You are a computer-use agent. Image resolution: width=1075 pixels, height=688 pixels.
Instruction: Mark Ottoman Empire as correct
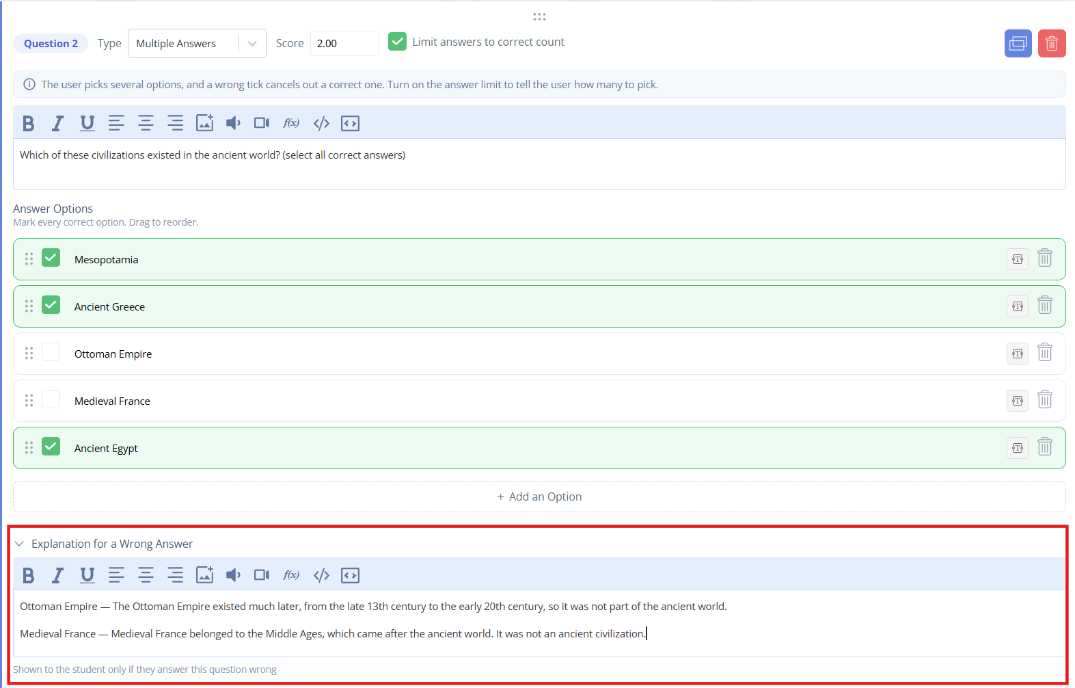click(x=51, y=352)
